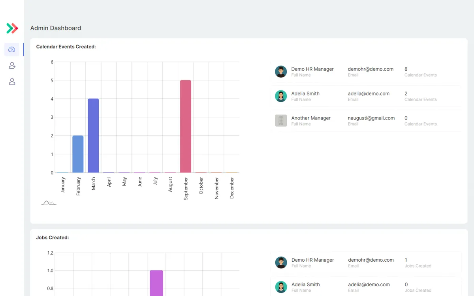Click the purple bar in Jobs Created chart
The height and width of the screenshot is (296, 474).
click(x=156, y=283)
